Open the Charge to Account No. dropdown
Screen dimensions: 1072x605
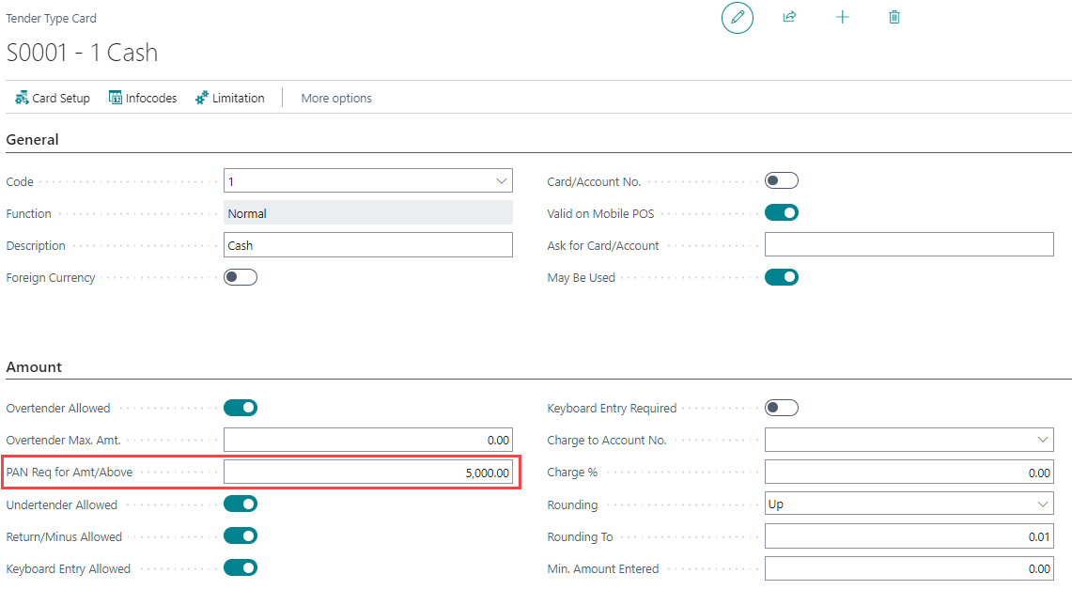(1042, 440)
